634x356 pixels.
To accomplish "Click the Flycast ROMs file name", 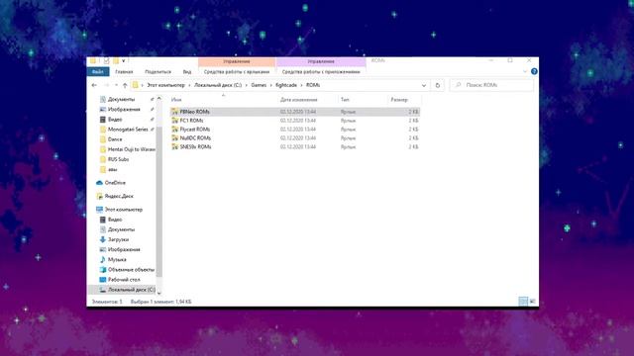I will pyautogui.click(x=195, y=130).
